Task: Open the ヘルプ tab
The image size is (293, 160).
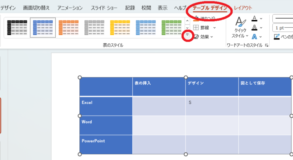Action: 180,8
